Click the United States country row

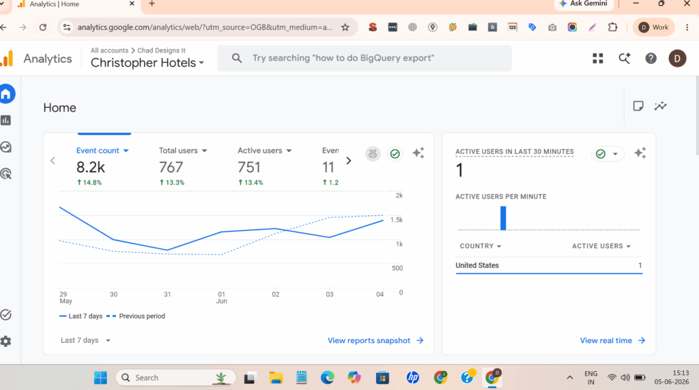[549, 265]
